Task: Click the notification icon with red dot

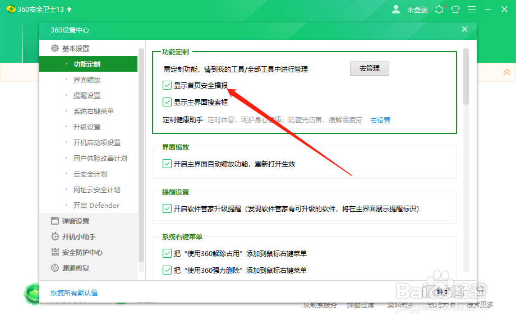Action: [x=440, y=10]
